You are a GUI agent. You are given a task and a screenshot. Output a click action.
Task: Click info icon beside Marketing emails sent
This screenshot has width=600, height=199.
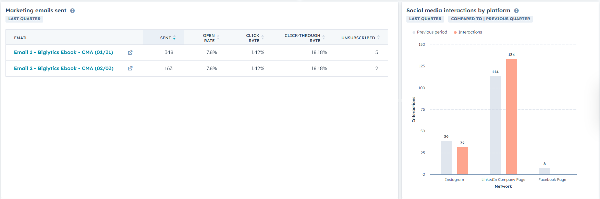coord(72,11)
